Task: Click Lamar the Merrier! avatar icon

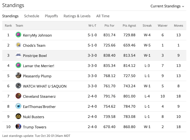Action: pos(18,65)
